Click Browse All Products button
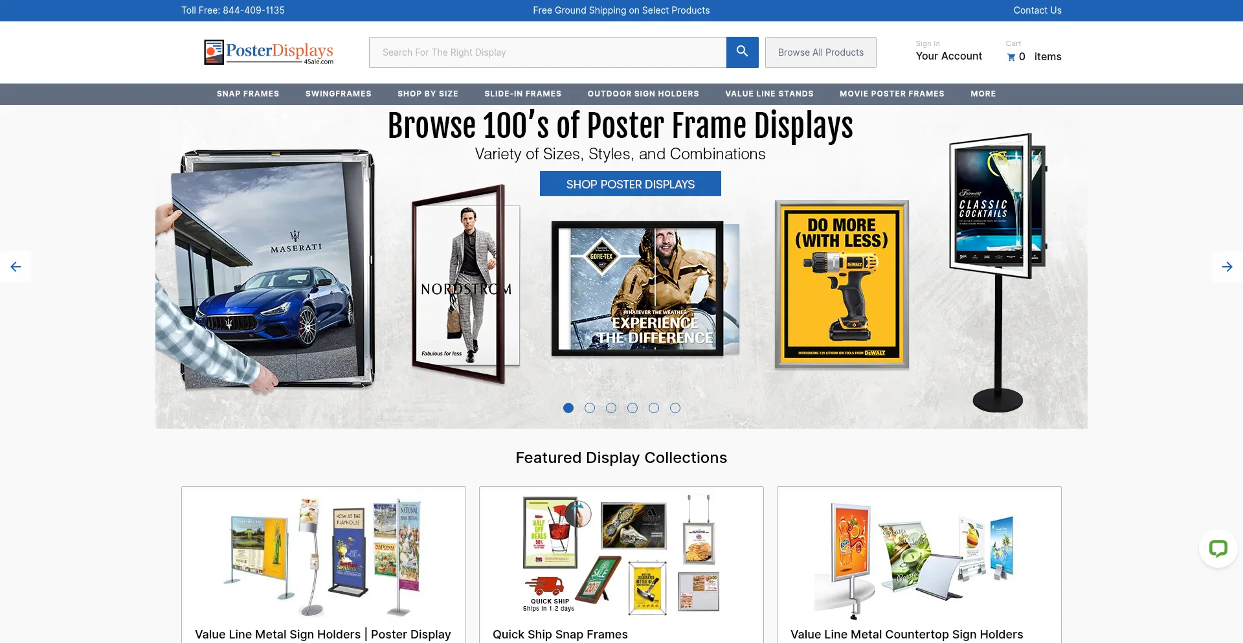1243x643 pixels. 821,52
